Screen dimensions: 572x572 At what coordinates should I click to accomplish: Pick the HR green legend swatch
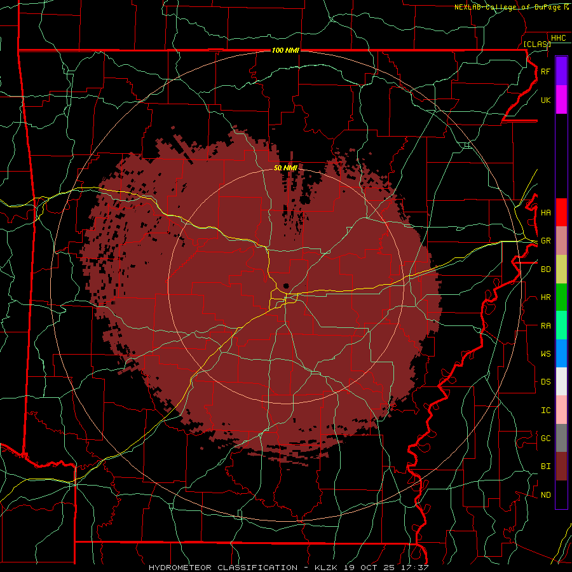[561, 297]
